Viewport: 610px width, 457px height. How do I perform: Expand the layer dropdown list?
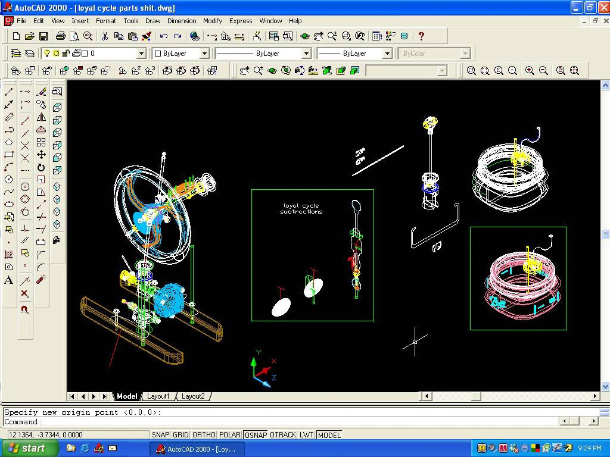pyautogui.click(x=141, y=54)
